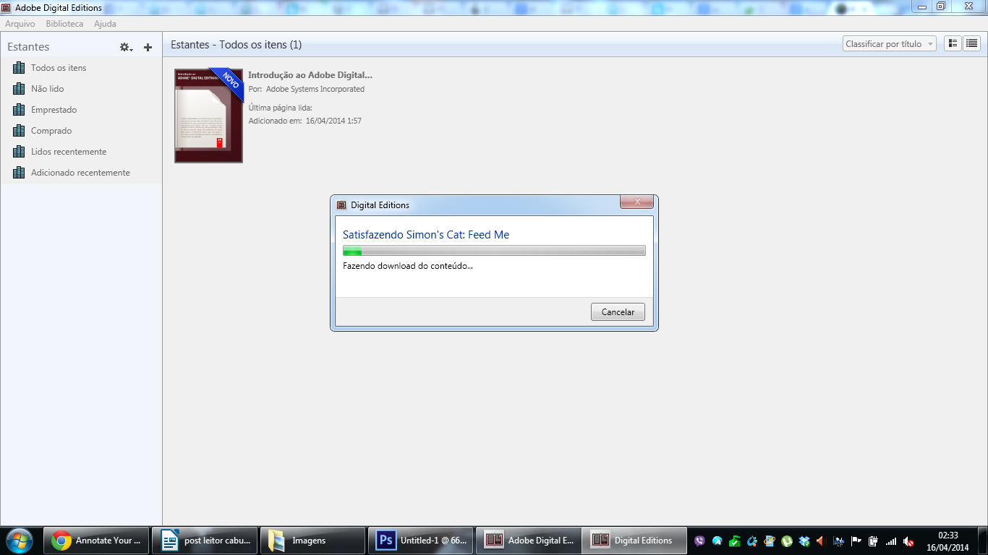Open the Arquivo menu

(20, 24)
